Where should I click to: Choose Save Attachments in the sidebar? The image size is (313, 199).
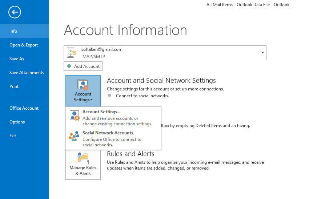(27, 72)
